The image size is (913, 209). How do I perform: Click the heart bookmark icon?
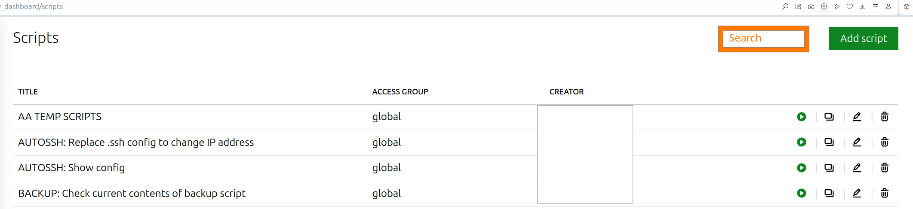tap(849, 6)
